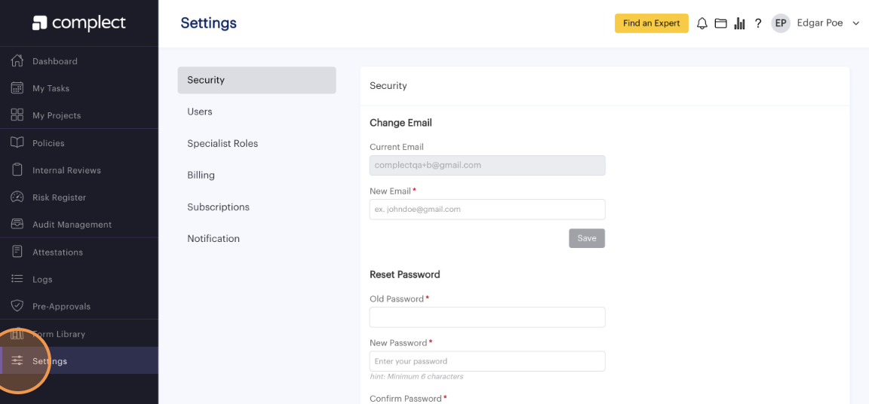Open the notifications bell icon

pyautogui.click(x=702, y=23)
